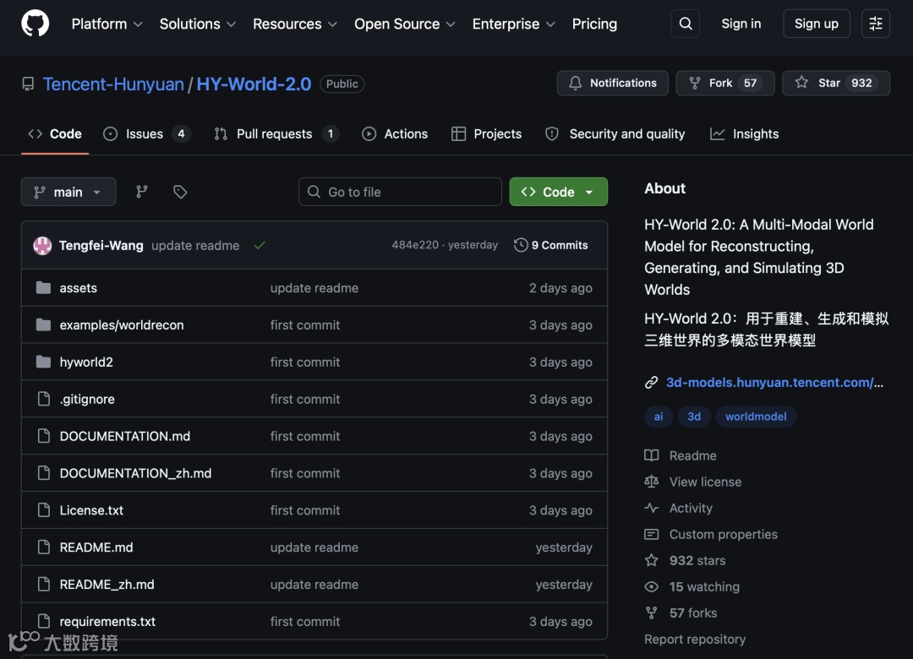Click the .gitignore file icon
Viewport: 913px width, 659px height.
44,399
